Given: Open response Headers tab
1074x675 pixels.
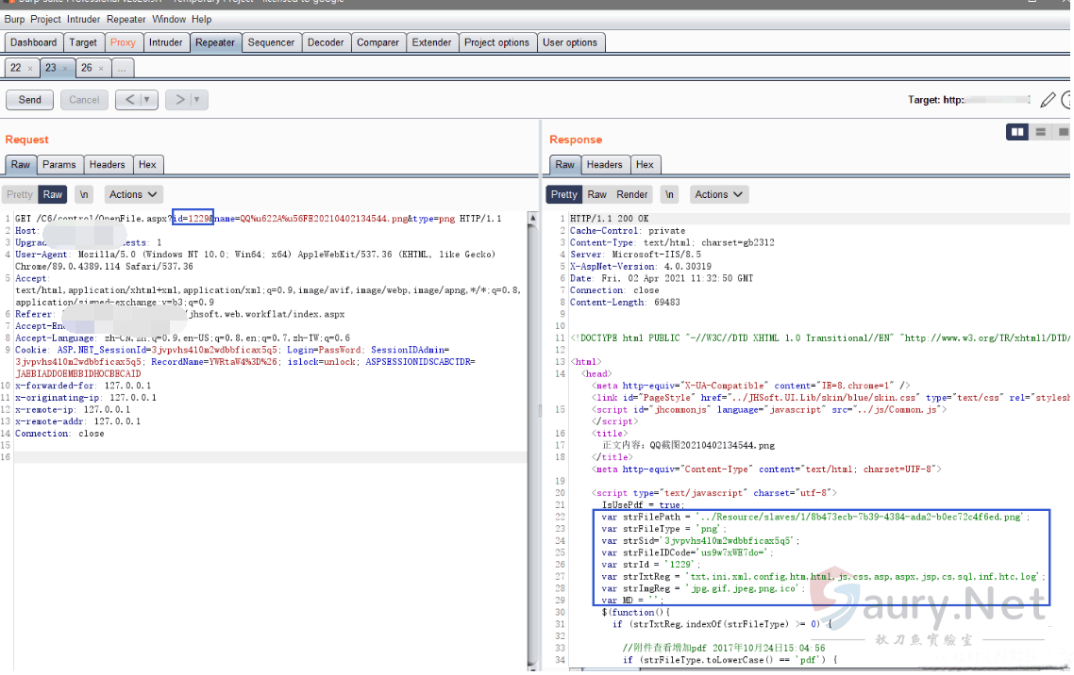Looking at the screenshot, I should pyautogui.click(x=604, y=164).
